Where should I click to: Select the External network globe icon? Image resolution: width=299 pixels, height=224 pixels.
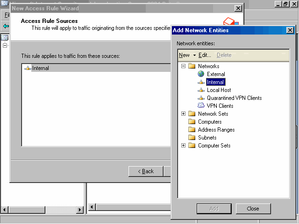tap(201, 74)
